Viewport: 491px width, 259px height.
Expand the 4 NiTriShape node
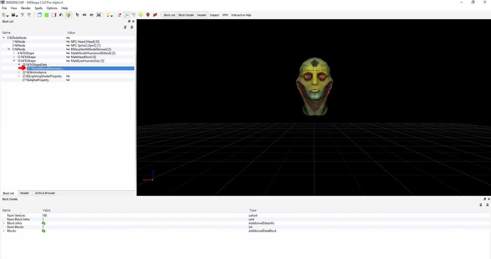coord(14,53)
